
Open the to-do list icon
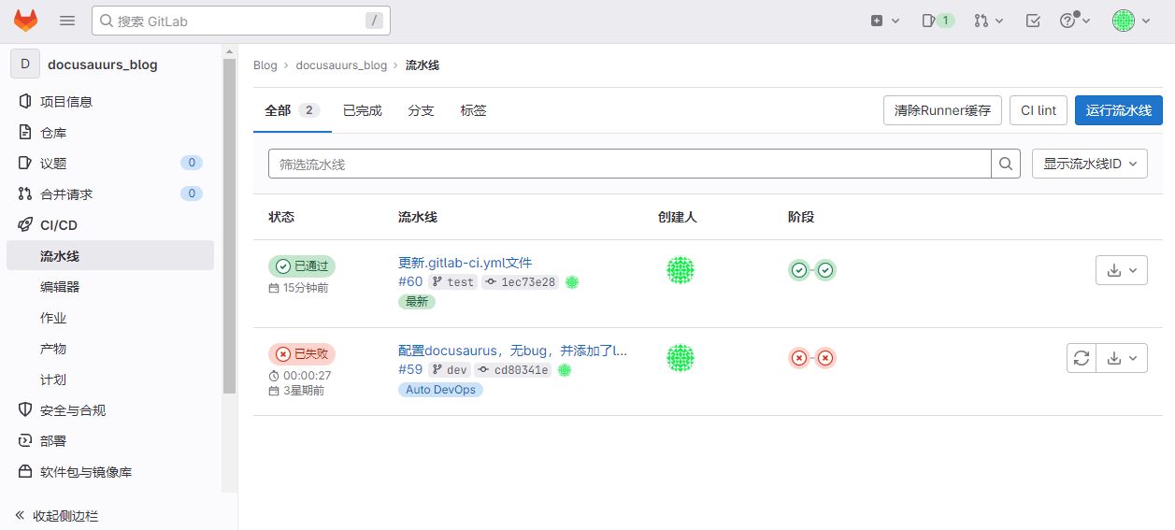1033,21
